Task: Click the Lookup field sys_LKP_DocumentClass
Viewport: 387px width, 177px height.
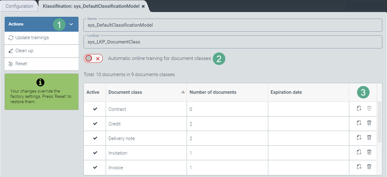Action: coord(232,42)
